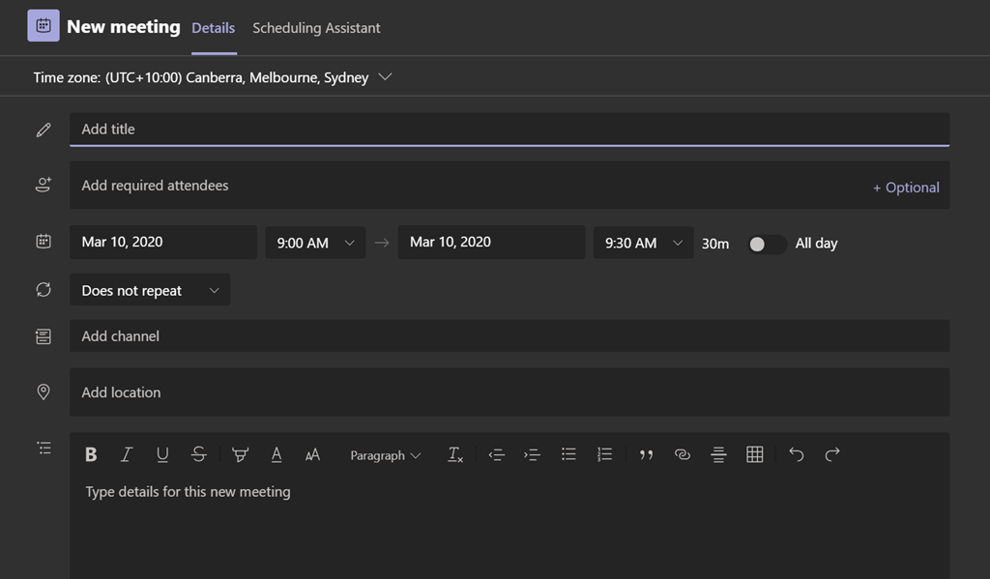Open the font color picker
This screenshot has height=579, width=990.
277,454
